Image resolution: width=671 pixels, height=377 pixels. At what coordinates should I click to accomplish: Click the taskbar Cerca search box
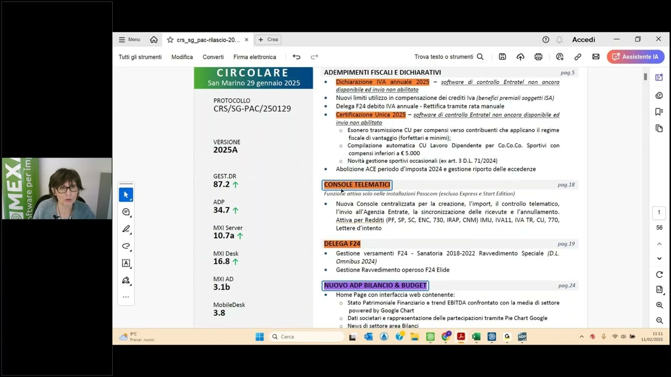307,337
